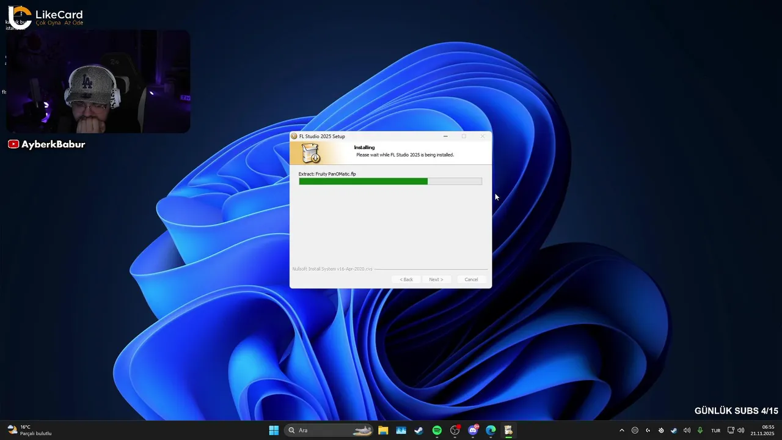Image resolution: width=782 pixels, height=440 pixels.
Task: Click the green microphone tray icon
Action: pyautogui.click(x=700, y=430)
